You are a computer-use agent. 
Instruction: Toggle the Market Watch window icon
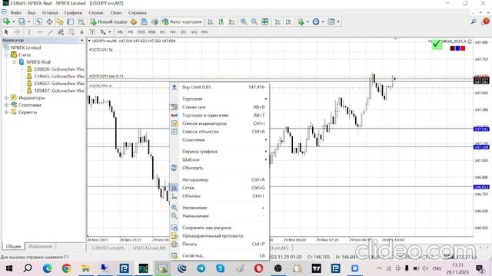point(38,21)
